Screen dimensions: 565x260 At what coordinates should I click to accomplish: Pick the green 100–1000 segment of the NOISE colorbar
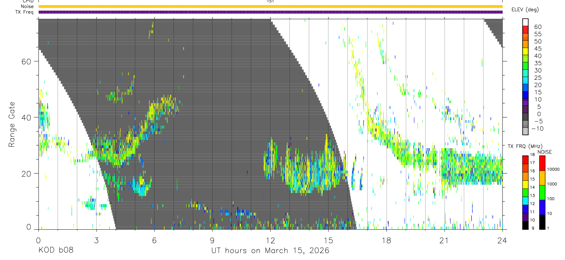coord(542,192)
